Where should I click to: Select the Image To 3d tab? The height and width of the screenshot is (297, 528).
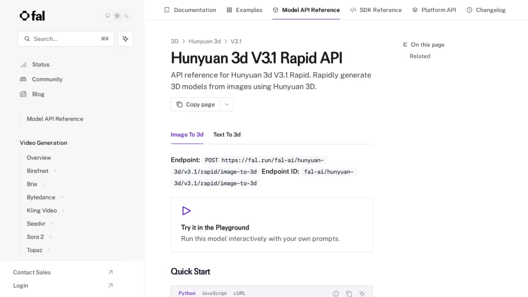pos(187,135)
